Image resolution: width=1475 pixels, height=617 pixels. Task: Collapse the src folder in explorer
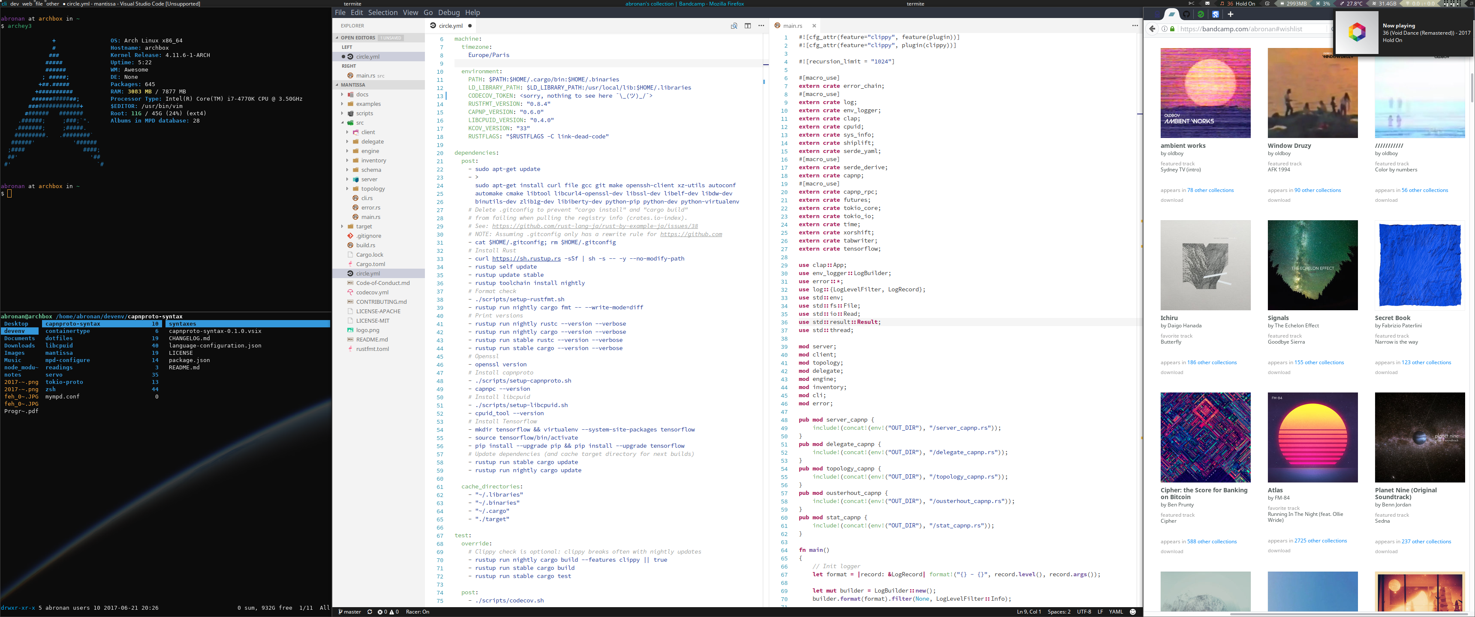[360, 123]
